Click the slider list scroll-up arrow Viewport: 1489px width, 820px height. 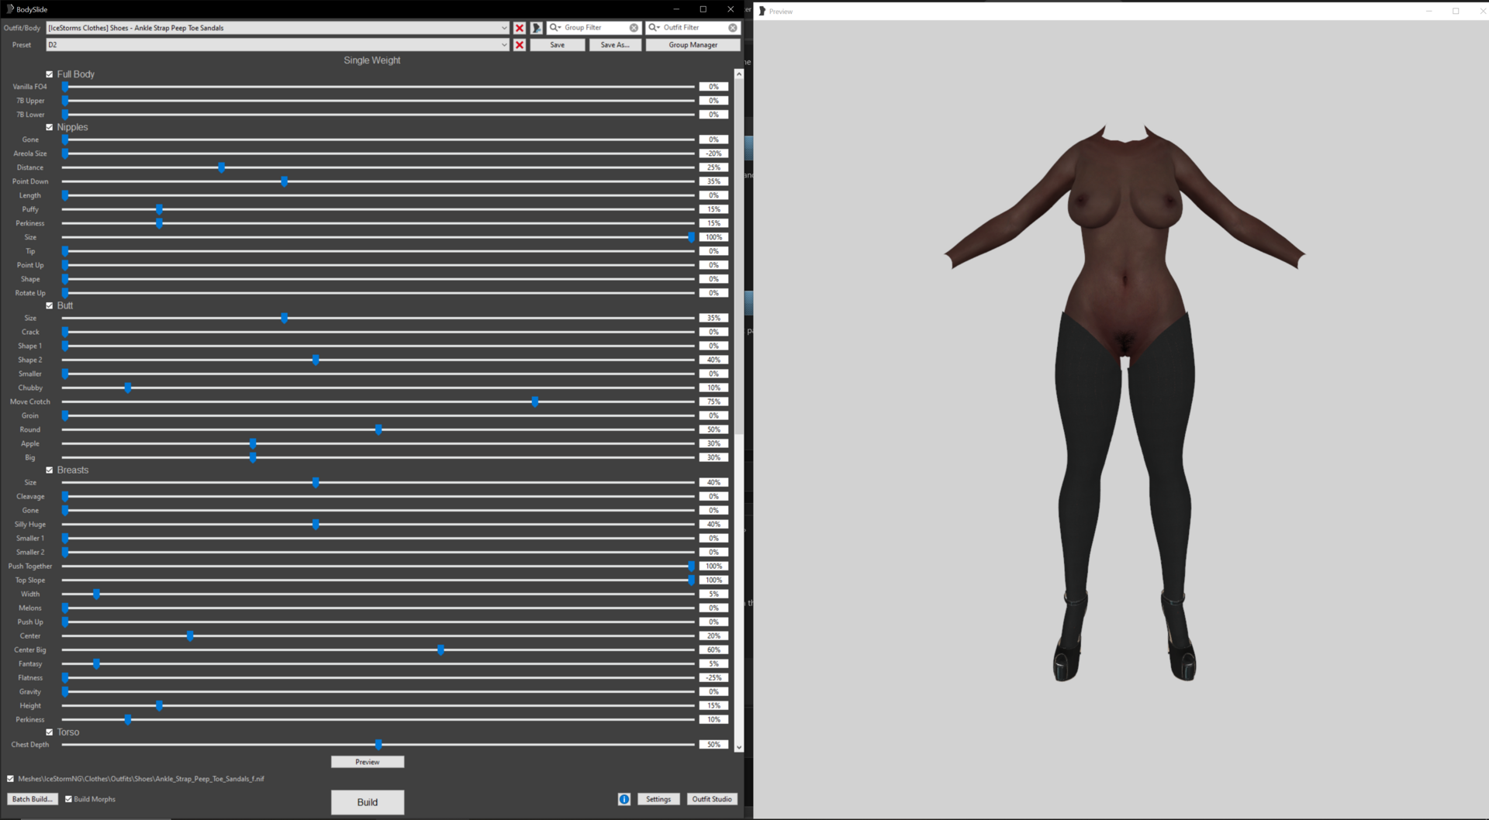[x=739, y=74]
